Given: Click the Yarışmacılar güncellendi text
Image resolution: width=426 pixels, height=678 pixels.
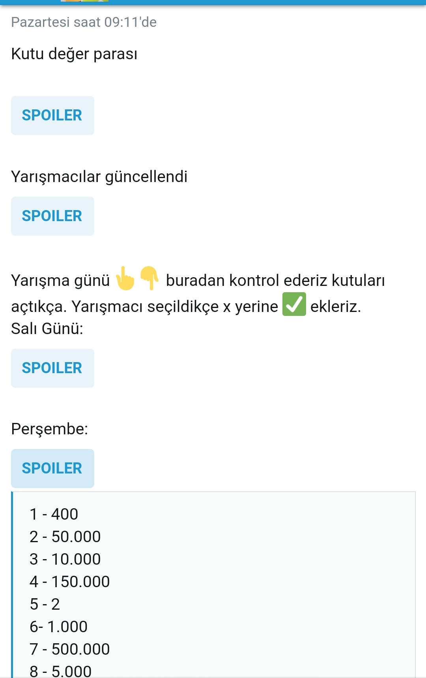Looking at the screenshot, I should (99, 177).
